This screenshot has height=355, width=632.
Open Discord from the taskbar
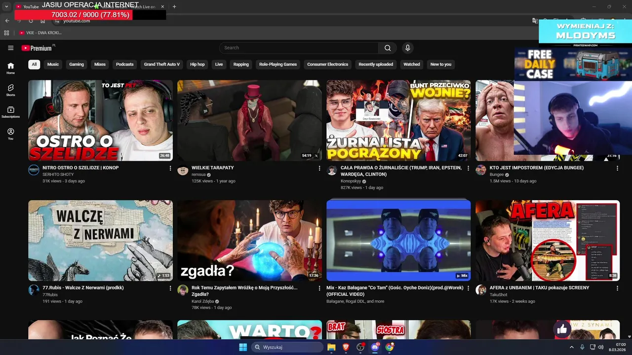tap(375, 347)
